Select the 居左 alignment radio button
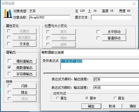This screenshot has width=139, height=112. (x=57, y=98)
